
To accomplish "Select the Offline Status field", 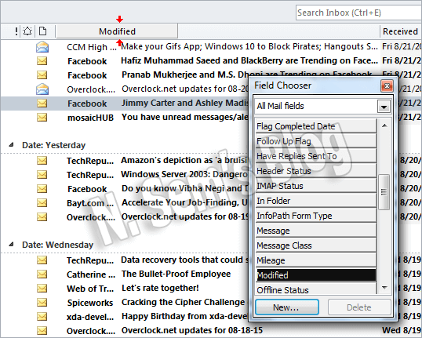I will click(x=316, y=289).
